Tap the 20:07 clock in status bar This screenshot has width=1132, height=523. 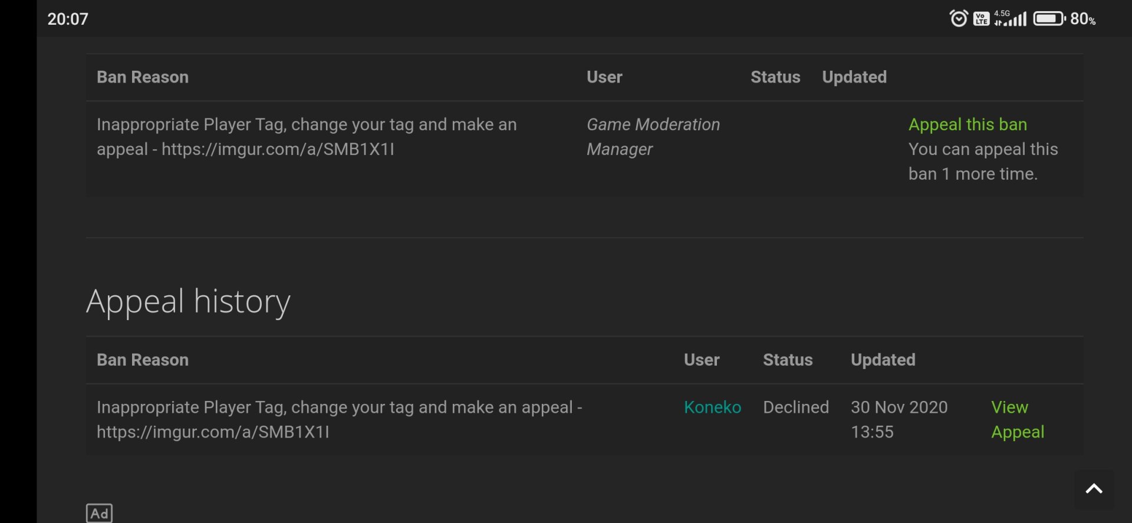pos(68,19)
